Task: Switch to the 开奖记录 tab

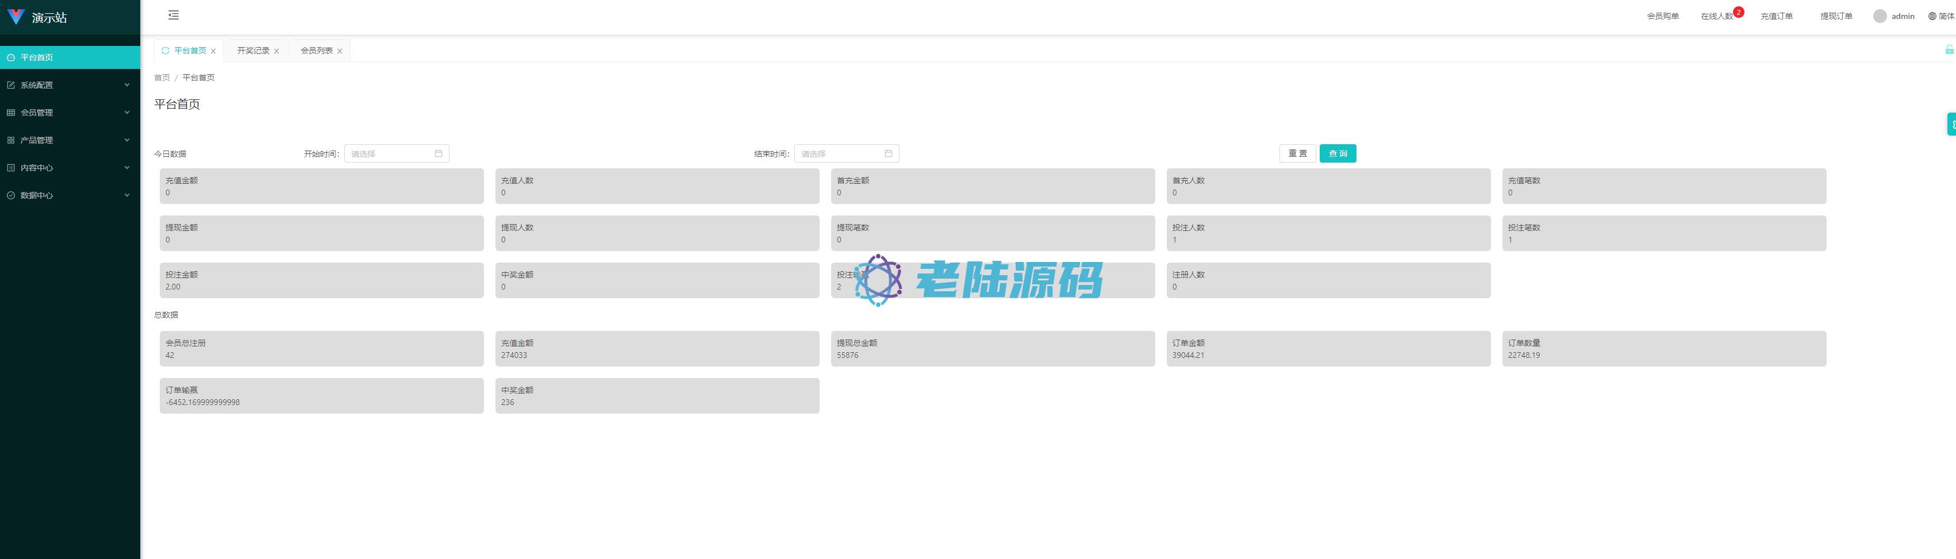Action: point(253,51)
